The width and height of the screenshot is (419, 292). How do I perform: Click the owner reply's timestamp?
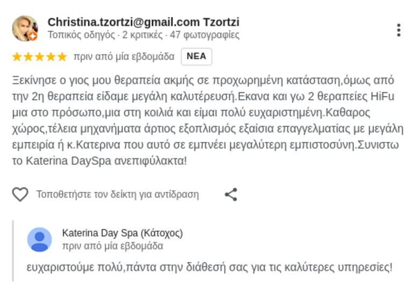pyautogui.click(x=112, y=246)
